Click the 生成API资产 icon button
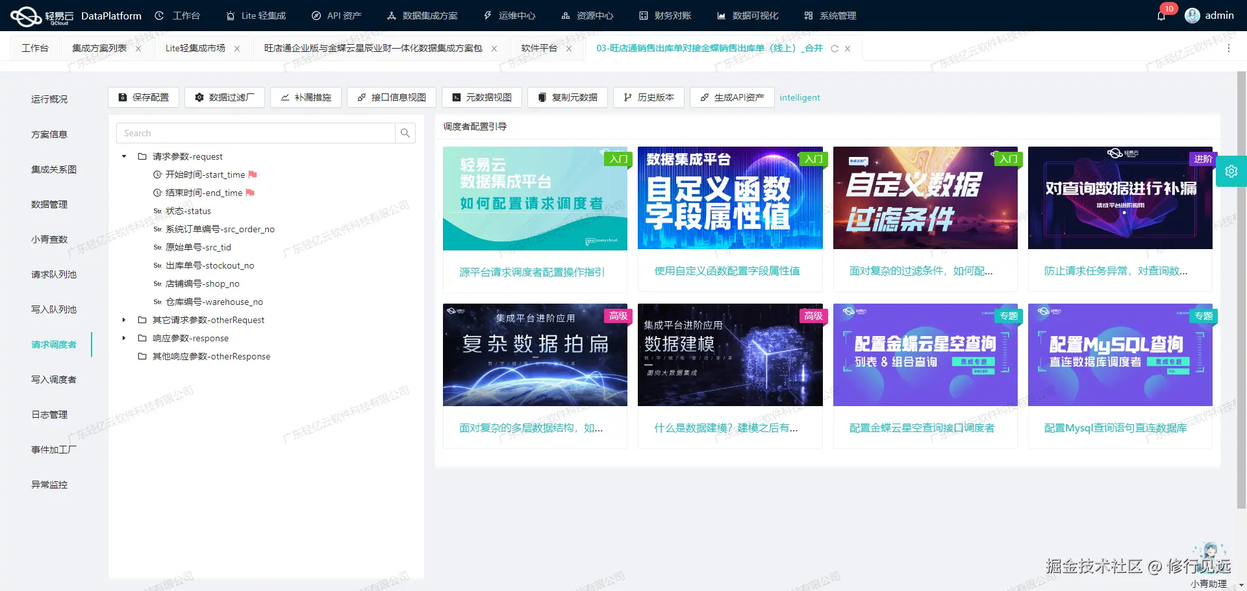1247x591 pixels. coord(731,97)
